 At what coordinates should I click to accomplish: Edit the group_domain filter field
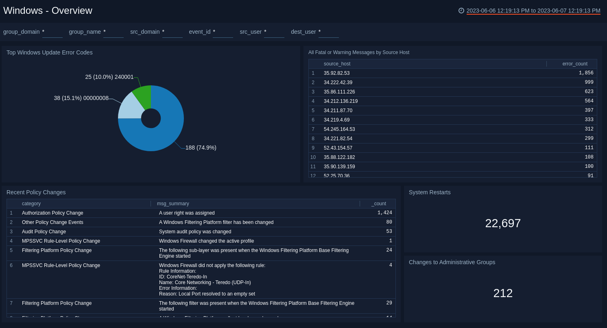[x=52, y=32]
